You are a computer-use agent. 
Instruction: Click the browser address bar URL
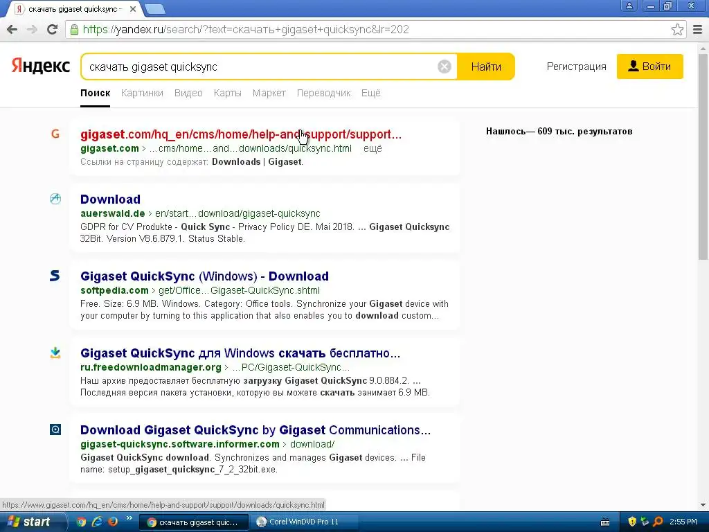pos(246,30)
